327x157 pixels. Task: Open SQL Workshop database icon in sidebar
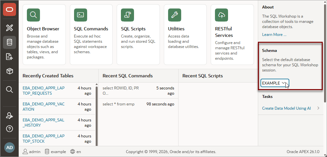tap(10, 42)
